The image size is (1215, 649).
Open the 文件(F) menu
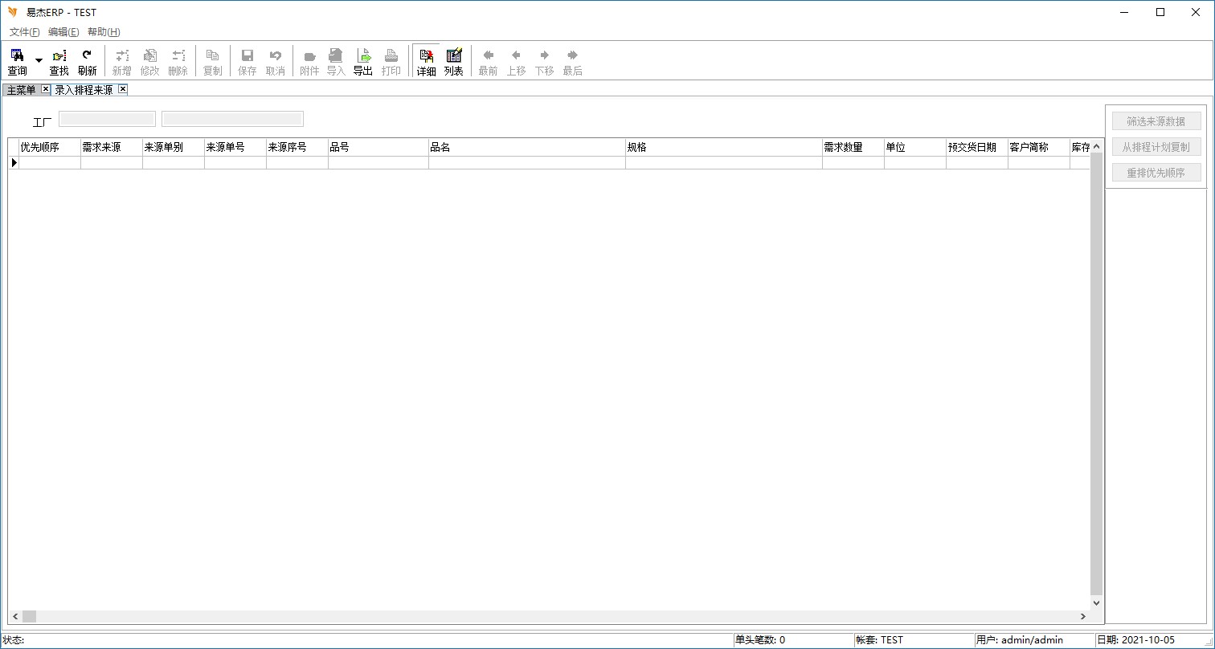point(24,32)
